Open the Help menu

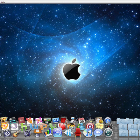(3, 2)
